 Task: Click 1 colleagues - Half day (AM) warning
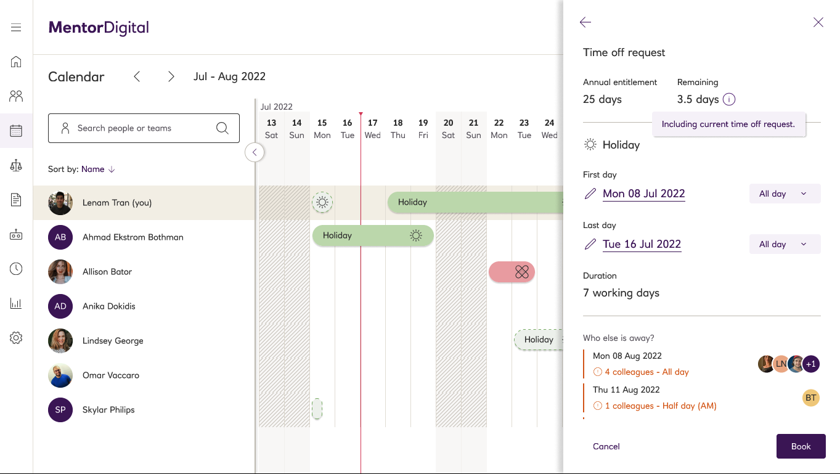654,406
